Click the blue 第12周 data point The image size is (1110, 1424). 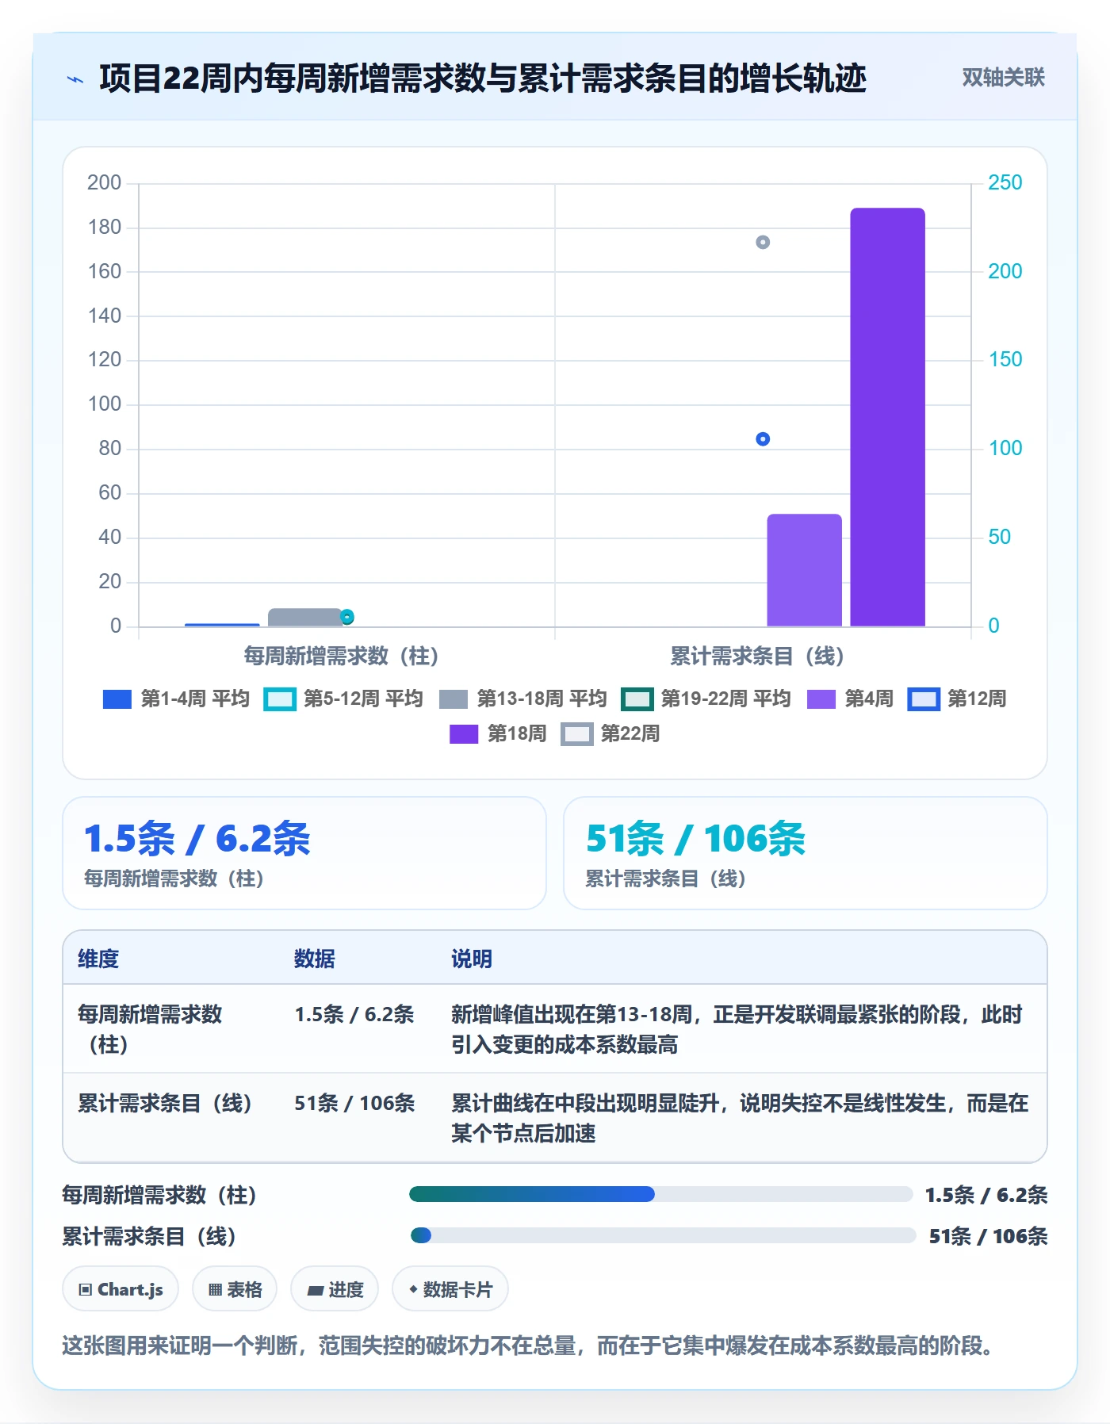coord(763,439)
